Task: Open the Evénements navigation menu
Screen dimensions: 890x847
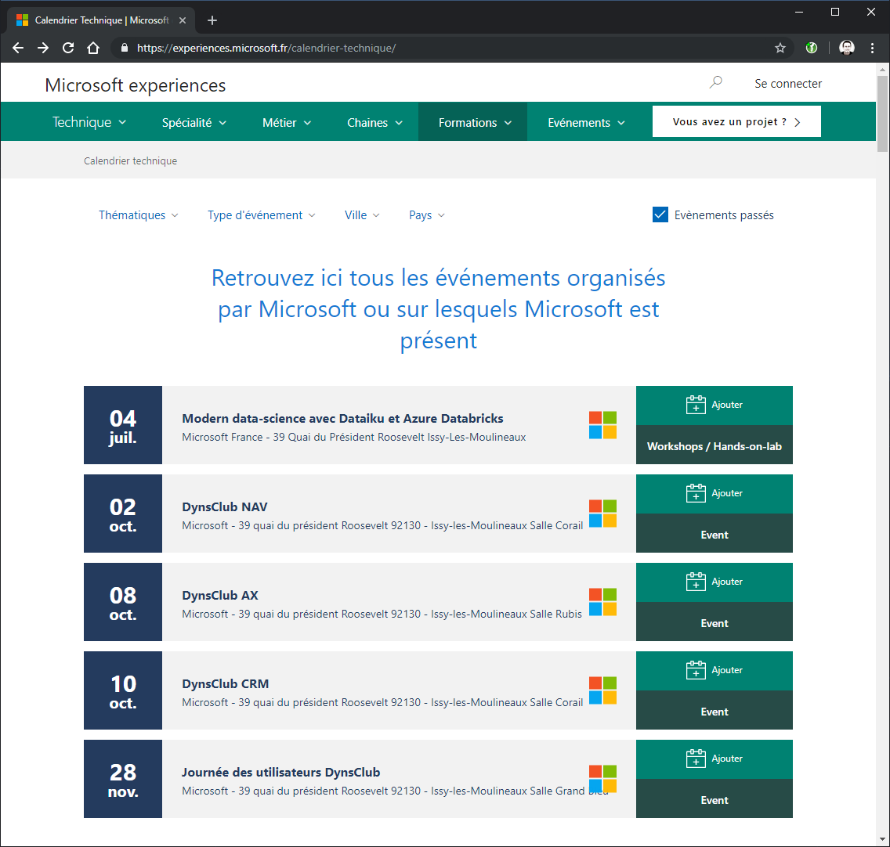Action: coord(586,123)
